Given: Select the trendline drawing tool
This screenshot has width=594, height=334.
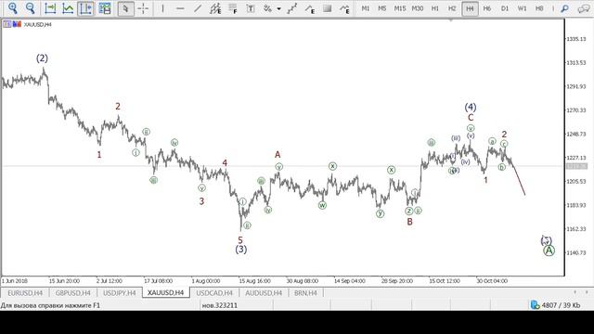Looking at the screenshot, I should coord(198,8).
